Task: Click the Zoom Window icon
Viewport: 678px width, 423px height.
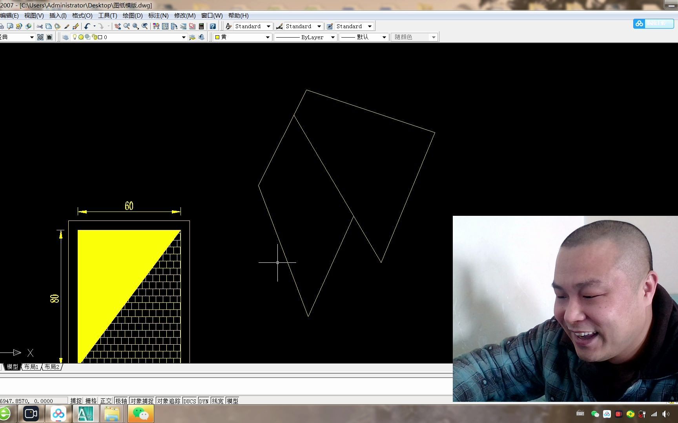Action: (x=136, y=26)
